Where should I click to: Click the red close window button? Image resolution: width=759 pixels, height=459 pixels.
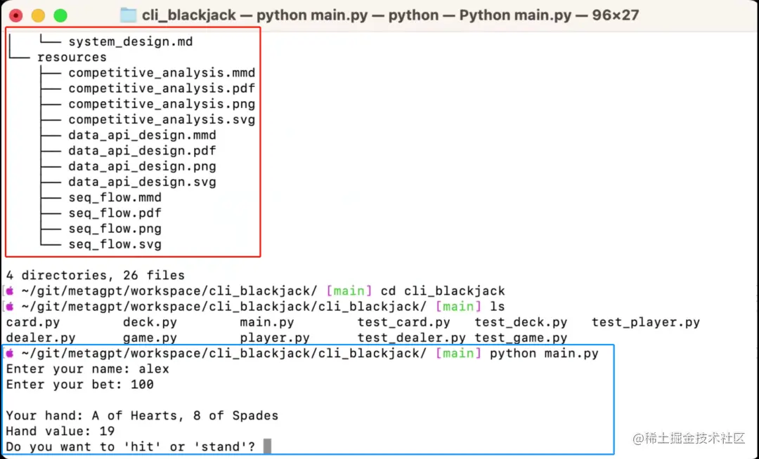coord(16,15)
